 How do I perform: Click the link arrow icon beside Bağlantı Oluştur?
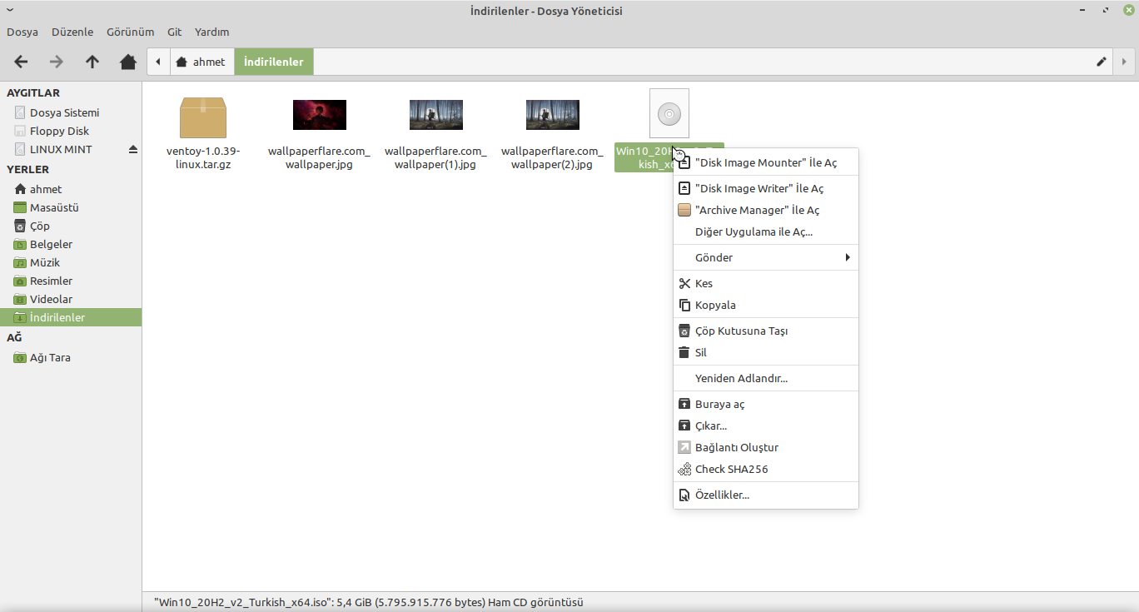coord(684,448)
